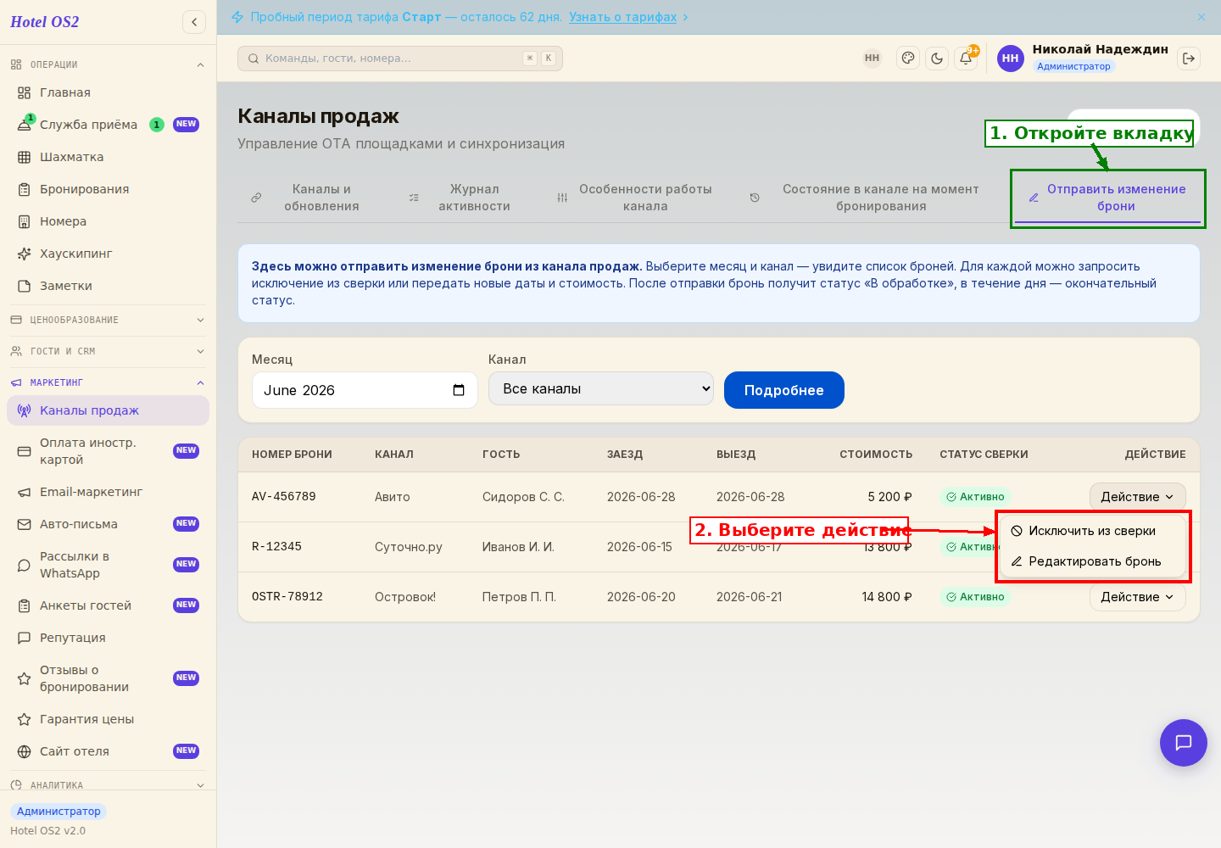This screenshot has height=848, width=1221.
Task: Click Активно status for OSTR-78912
Action: (x=975, y=597)
